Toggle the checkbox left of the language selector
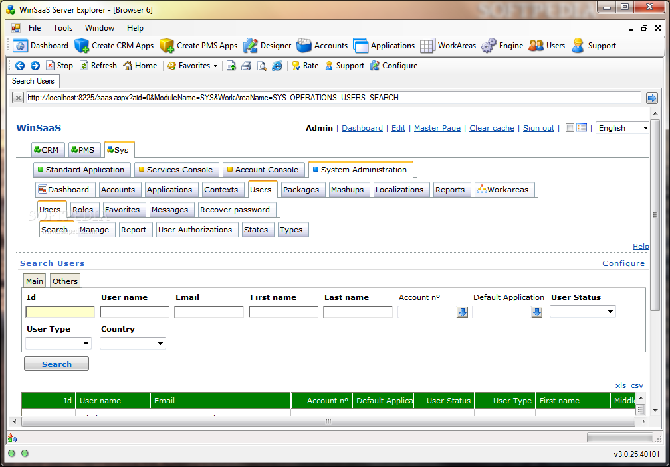670x467 pixels. [570, 127]
